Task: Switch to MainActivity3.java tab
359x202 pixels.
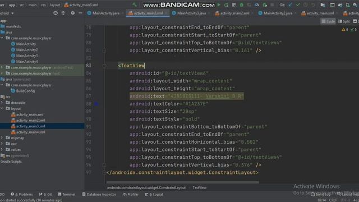Action: [189, 13]
